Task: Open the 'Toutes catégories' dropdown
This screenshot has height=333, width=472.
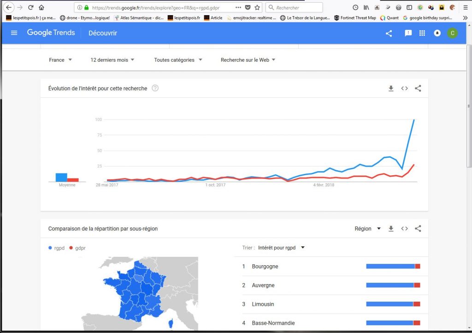Action: [x=178, y=60]
